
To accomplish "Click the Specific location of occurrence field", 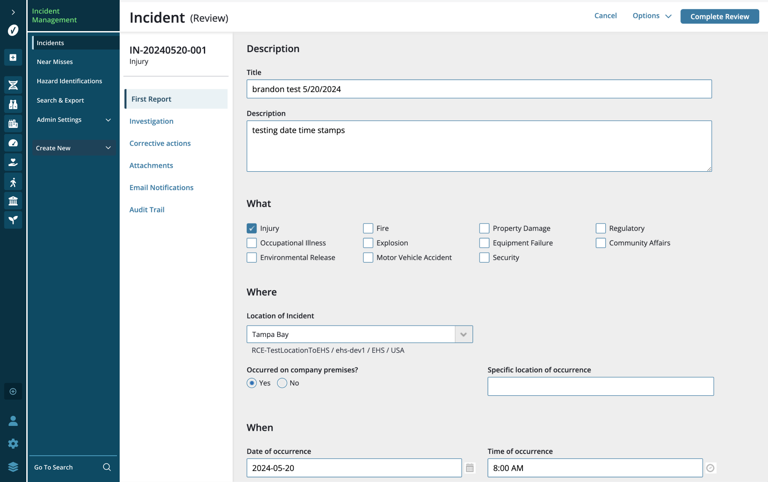I will click(x=601, y=386).
